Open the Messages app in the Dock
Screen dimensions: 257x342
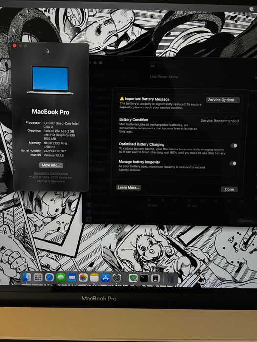[61, 278]
